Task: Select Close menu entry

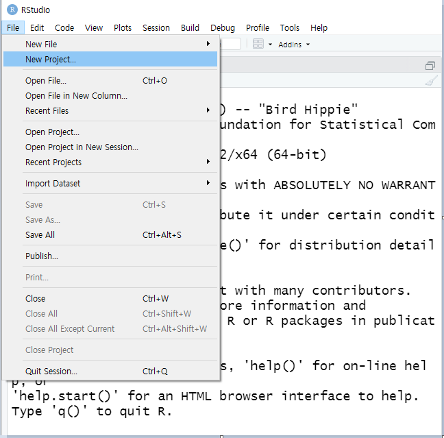Action: [110, 298]
